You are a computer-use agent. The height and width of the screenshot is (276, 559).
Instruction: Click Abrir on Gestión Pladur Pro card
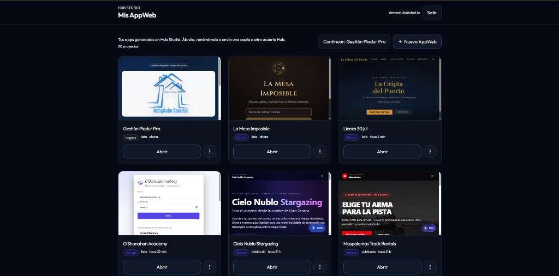(162, 152)
